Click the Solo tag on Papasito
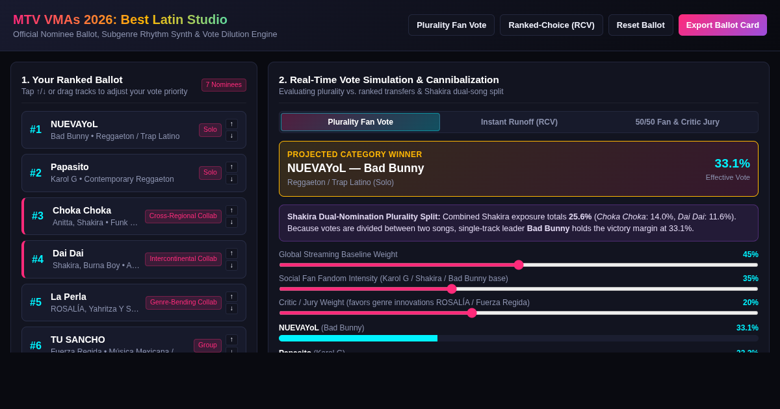This screenshot has width=780, height=409. tap(210, 173)
